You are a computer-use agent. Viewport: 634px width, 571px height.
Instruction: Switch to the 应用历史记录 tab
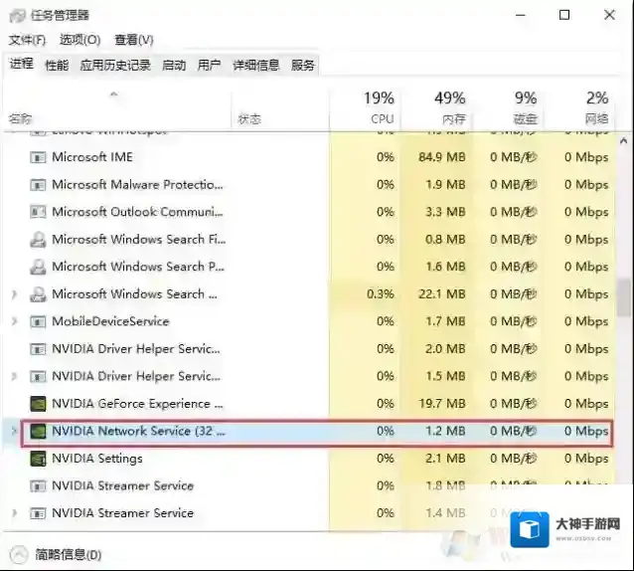[115, 65]
